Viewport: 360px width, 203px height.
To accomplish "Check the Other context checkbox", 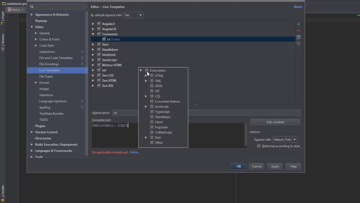I will [152, 143].
